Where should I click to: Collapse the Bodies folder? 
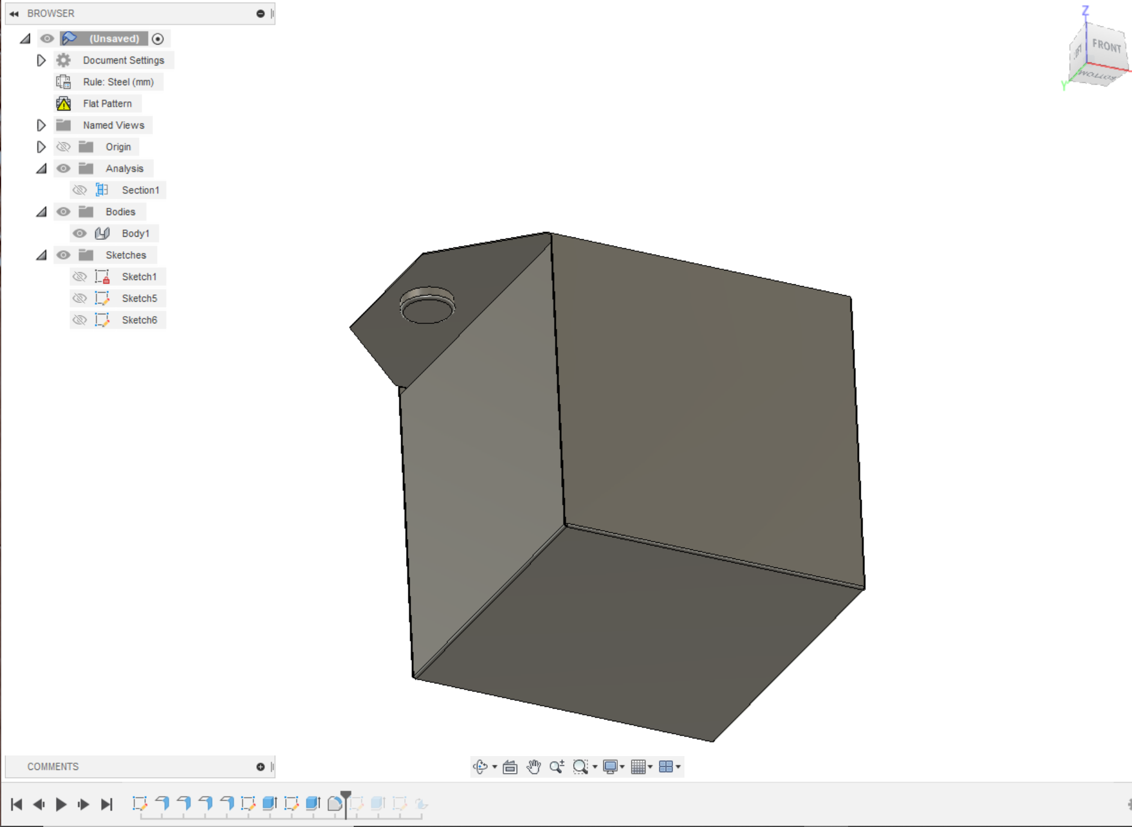(41, 212)
